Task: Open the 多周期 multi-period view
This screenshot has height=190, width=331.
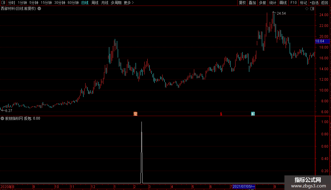Action: pos(116,3)
